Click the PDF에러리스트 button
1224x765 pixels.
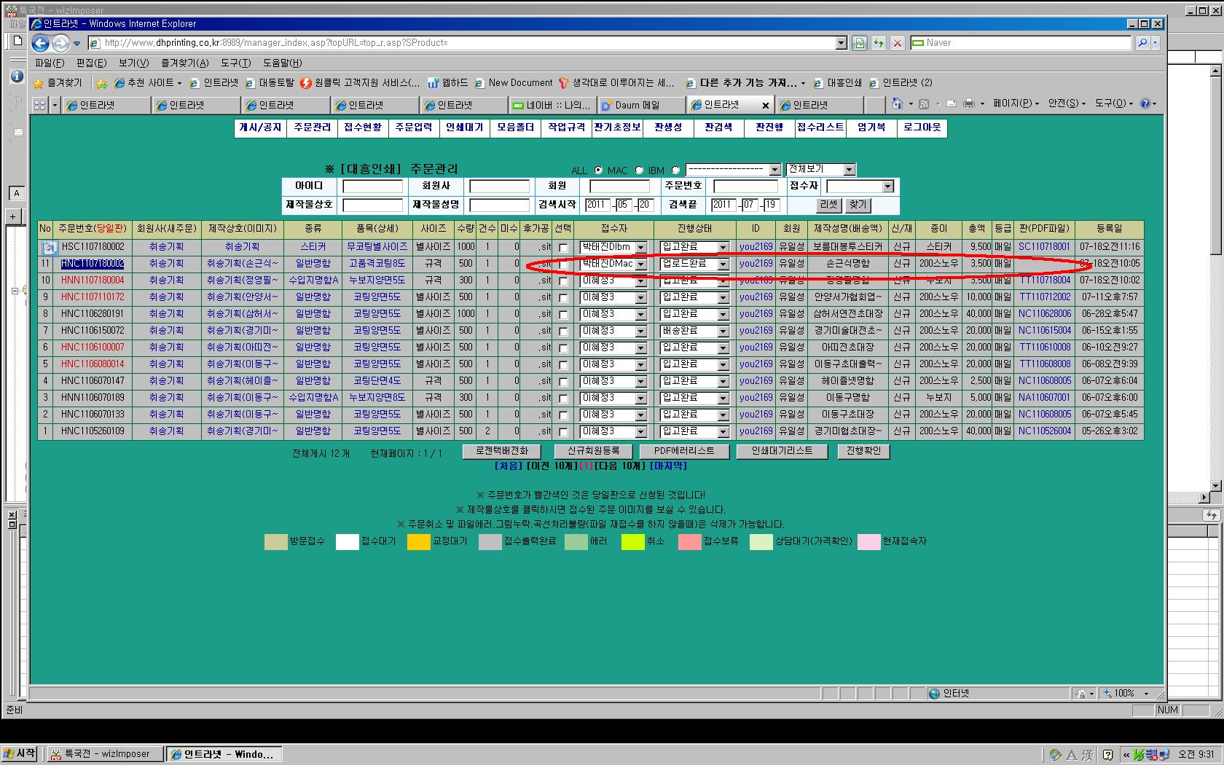click(x=683, y=451)
